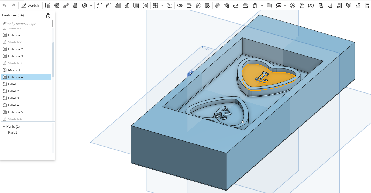Focus the Filter by name or type field
Viewport: 371px width, 193px height.
tap(27, 24)
